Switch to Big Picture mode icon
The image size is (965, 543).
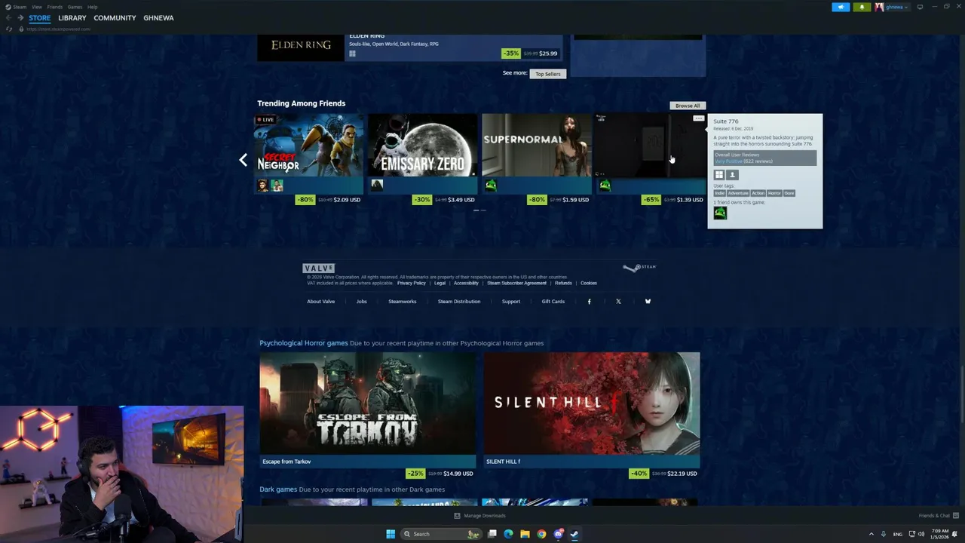(x=920, y=7)
